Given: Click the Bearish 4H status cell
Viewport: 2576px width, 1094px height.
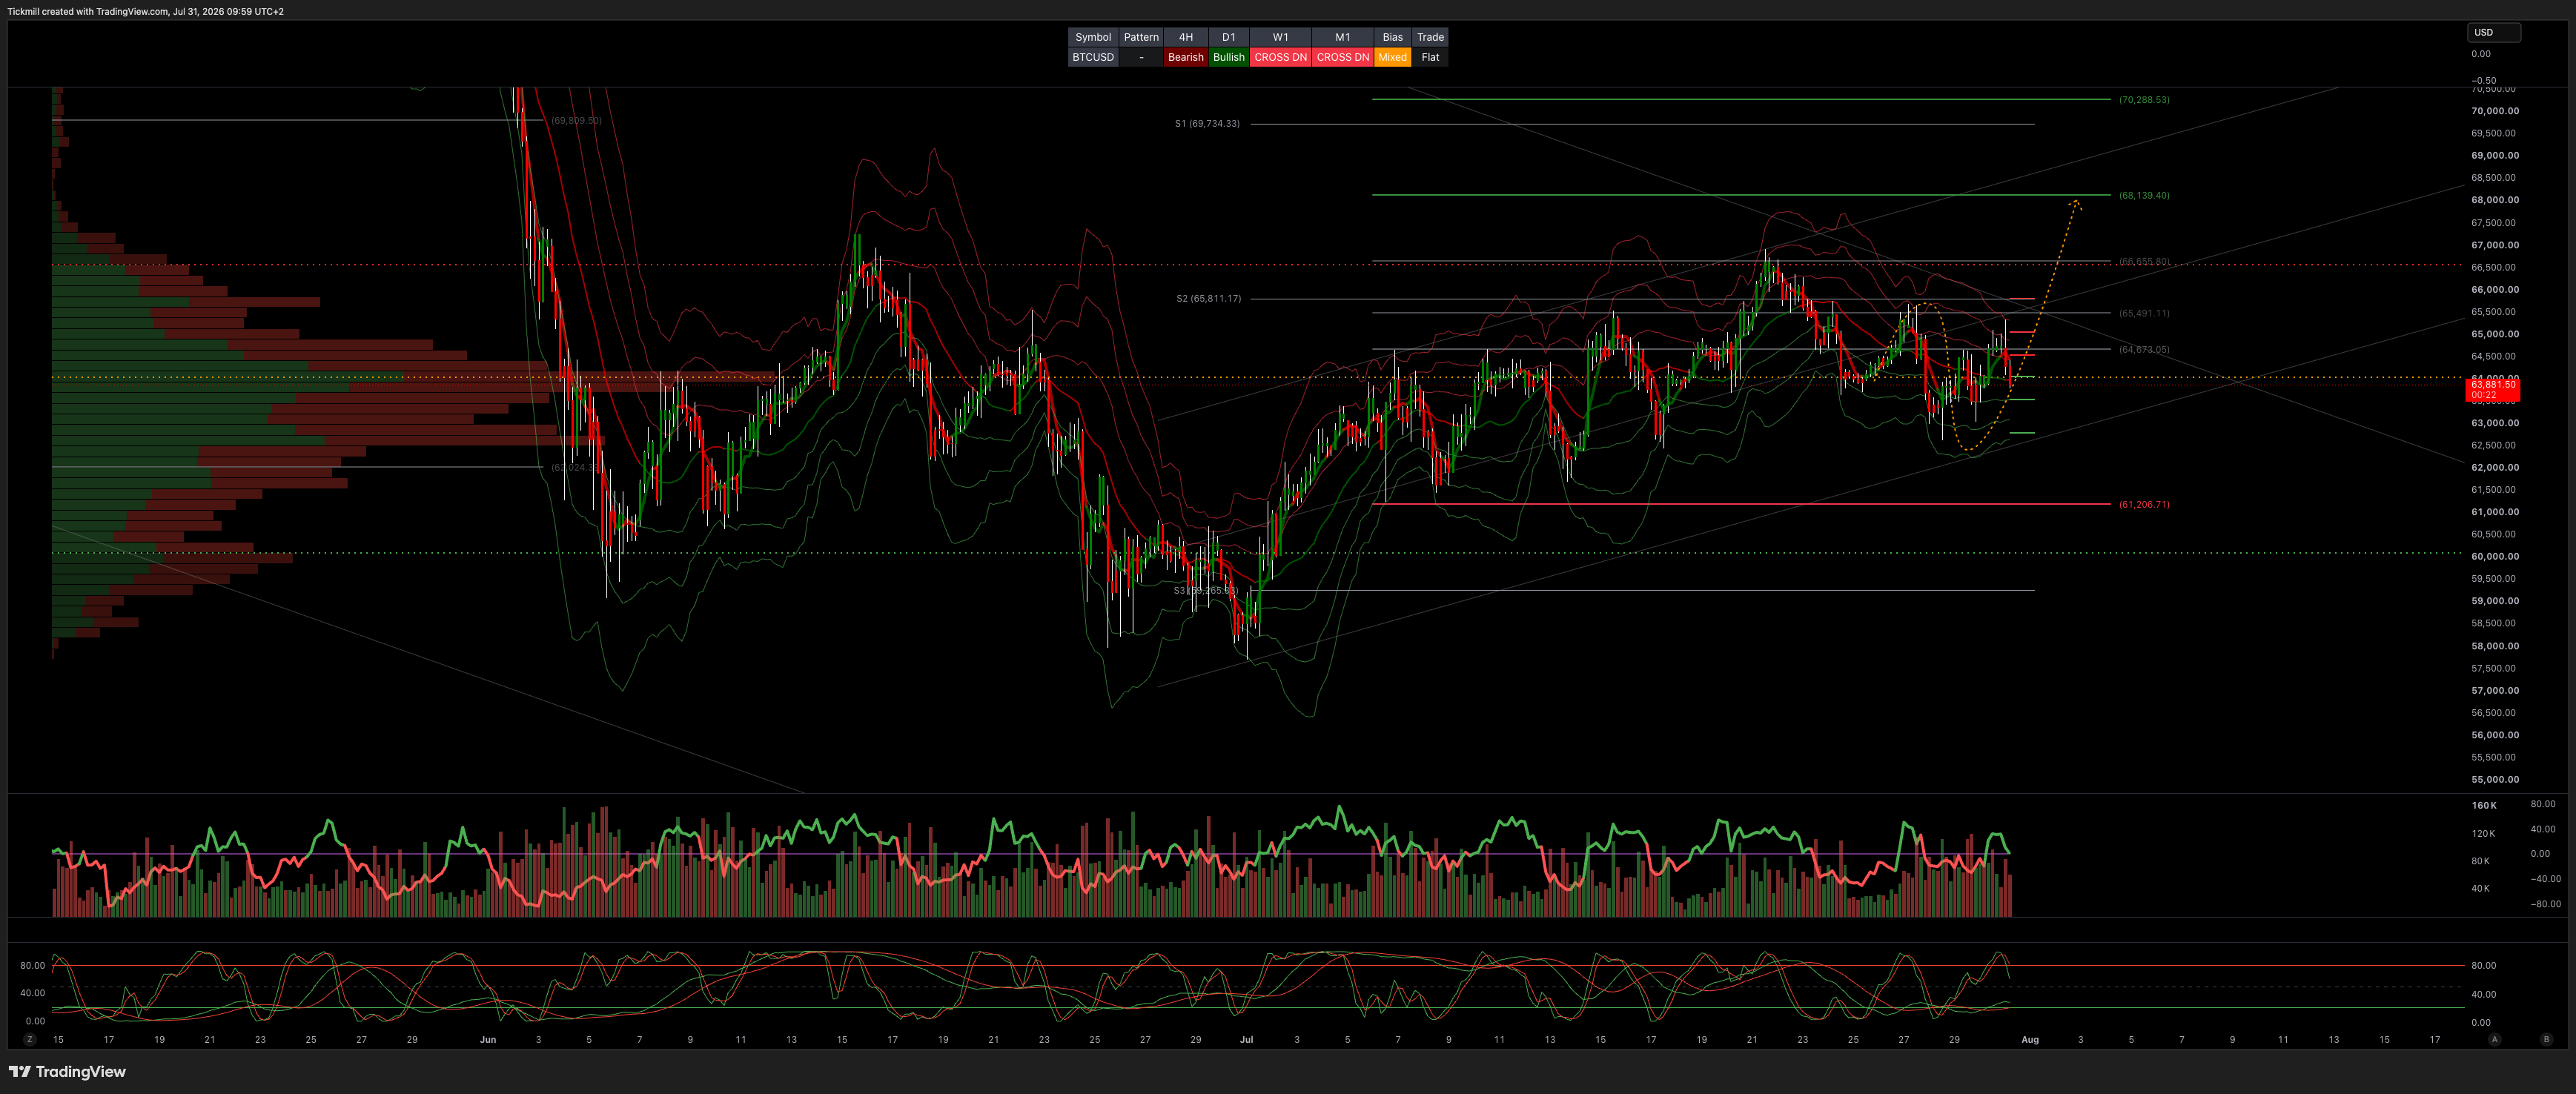Looking at the screenshot, I should (x=1186, y=57).
